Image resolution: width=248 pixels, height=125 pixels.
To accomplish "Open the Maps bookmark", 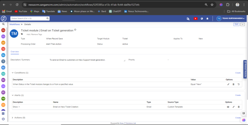I will (x=35, y=11).
